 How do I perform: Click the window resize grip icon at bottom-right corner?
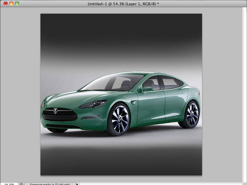pos(245,184)
